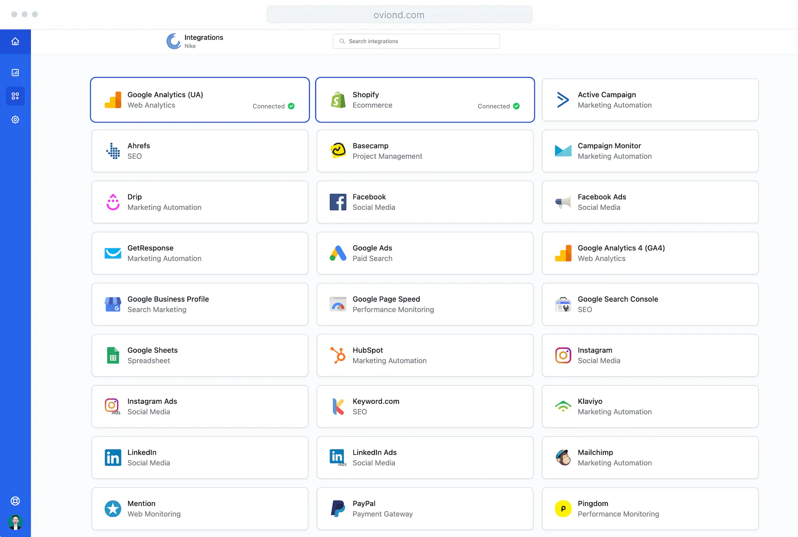Screen dimensions: 798x537
Task: Click the Google Business Profile storefront icon
Action: [x=113, y=304]
